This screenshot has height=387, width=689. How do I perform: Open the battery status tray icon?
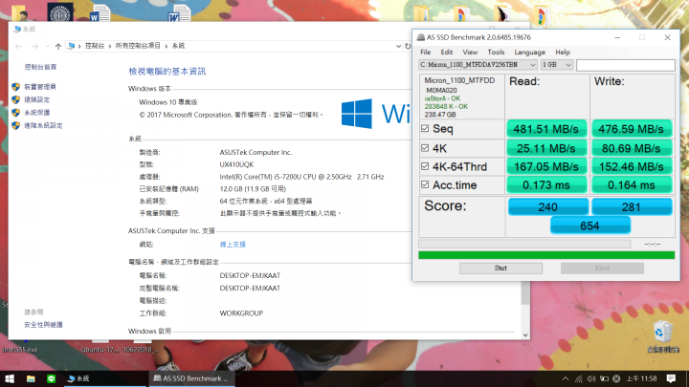604,378
